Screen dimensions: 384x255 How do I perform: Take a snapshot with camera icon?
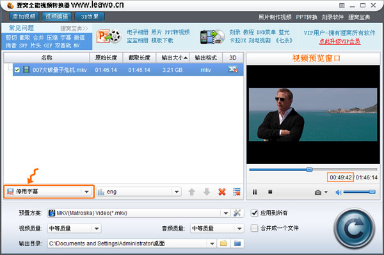[x=318, y=192]
